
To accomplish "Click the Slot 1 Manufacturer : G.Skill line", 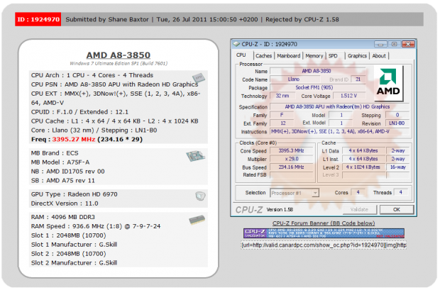I will tap(74, 245).
